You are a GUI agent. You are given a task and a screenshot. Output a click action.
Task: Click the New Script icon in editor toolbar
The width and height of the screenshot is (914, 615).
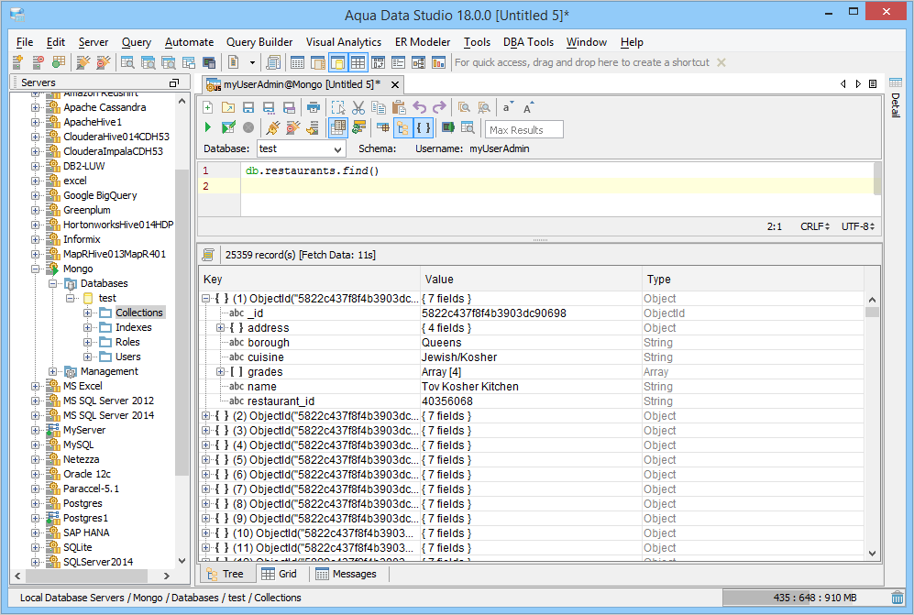coord(208,107)
